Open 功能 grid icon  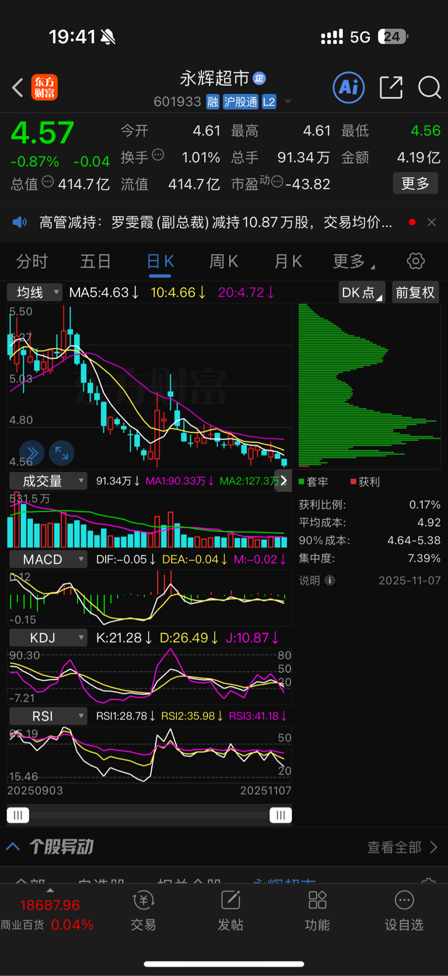click(317, 911)
